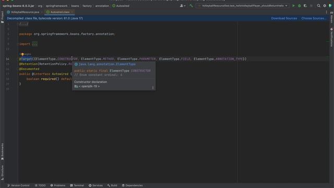Open editor tabs more options menu
334x188 pixels.
[x=326, y=12]
